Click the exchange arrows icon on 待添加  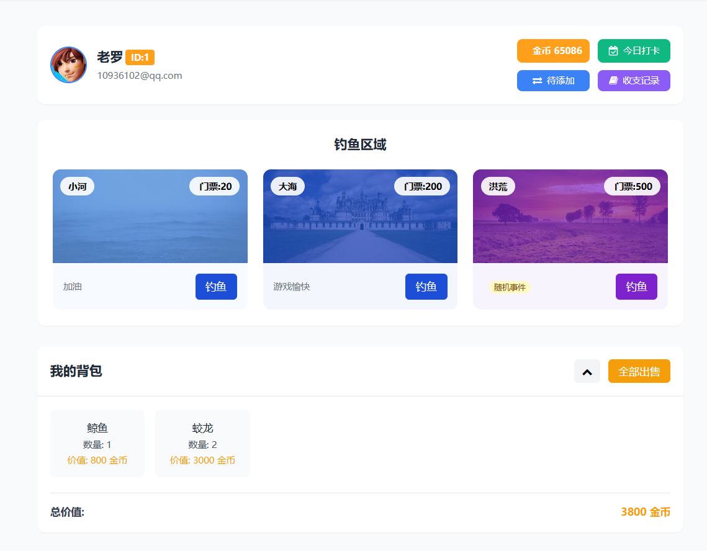[x=537, y=81]
